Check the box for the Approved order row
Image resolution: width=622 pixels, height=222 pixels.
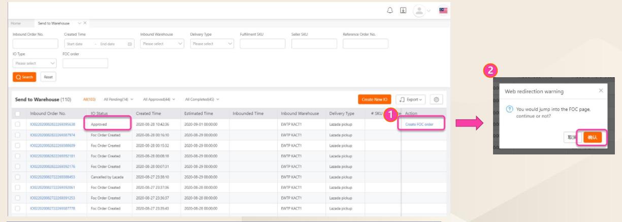click(x=18, y=124)
